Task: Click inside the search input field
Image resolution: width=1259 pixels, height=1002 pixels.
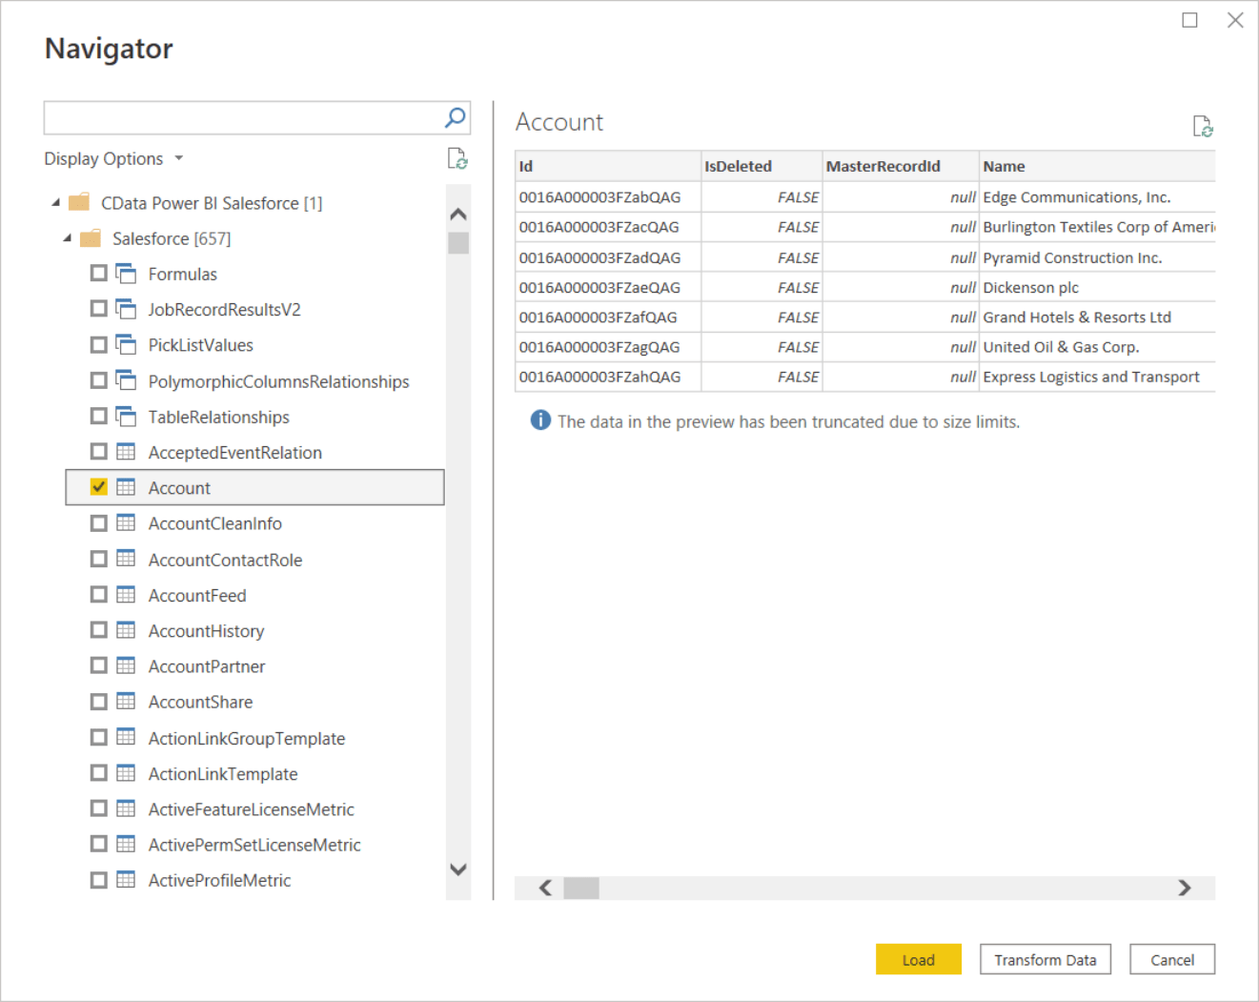Action: (x=238, y=117)
